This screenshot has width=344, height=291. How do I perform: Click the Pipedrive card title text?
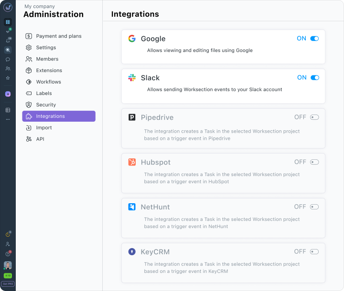[157, 117]
